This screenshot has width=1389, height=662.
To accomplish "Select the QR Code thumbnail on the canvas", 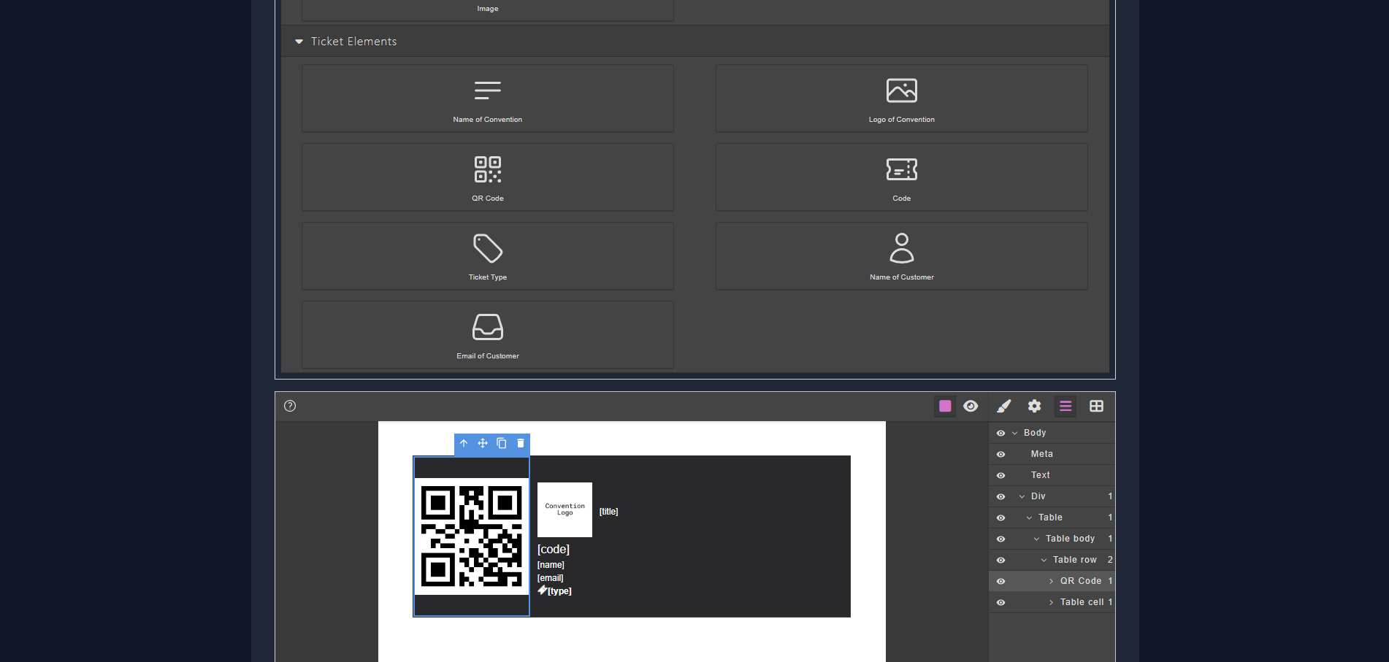I will pyautogui.click(x=471, y=536).
